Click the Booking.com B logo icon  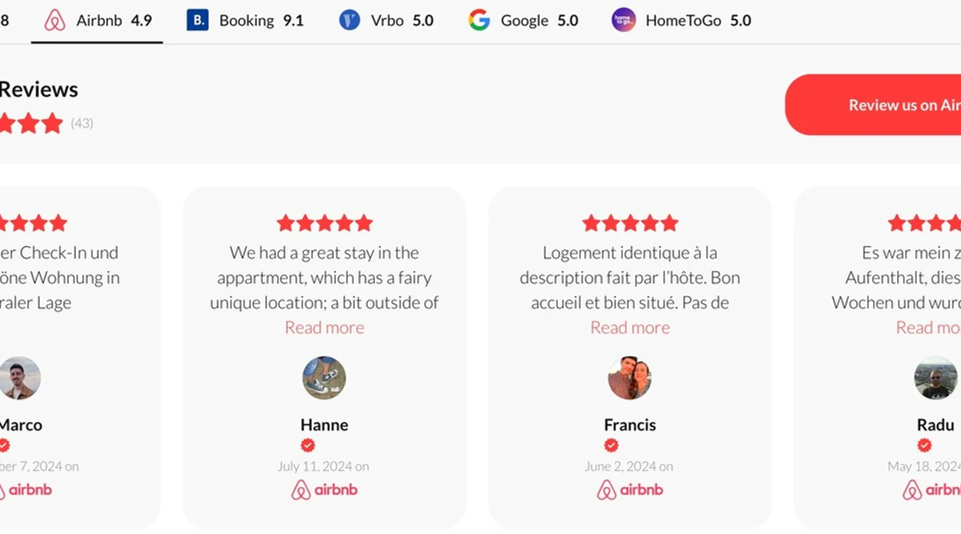click(198, 21)
